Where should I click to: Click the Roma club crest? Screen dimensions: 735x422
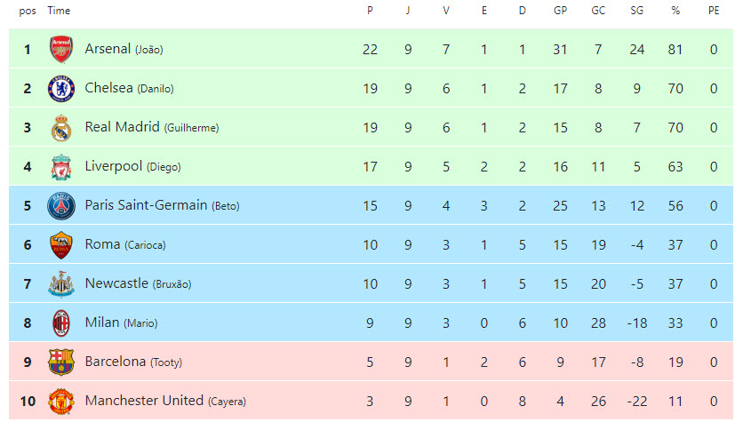[x=60, y=244]
